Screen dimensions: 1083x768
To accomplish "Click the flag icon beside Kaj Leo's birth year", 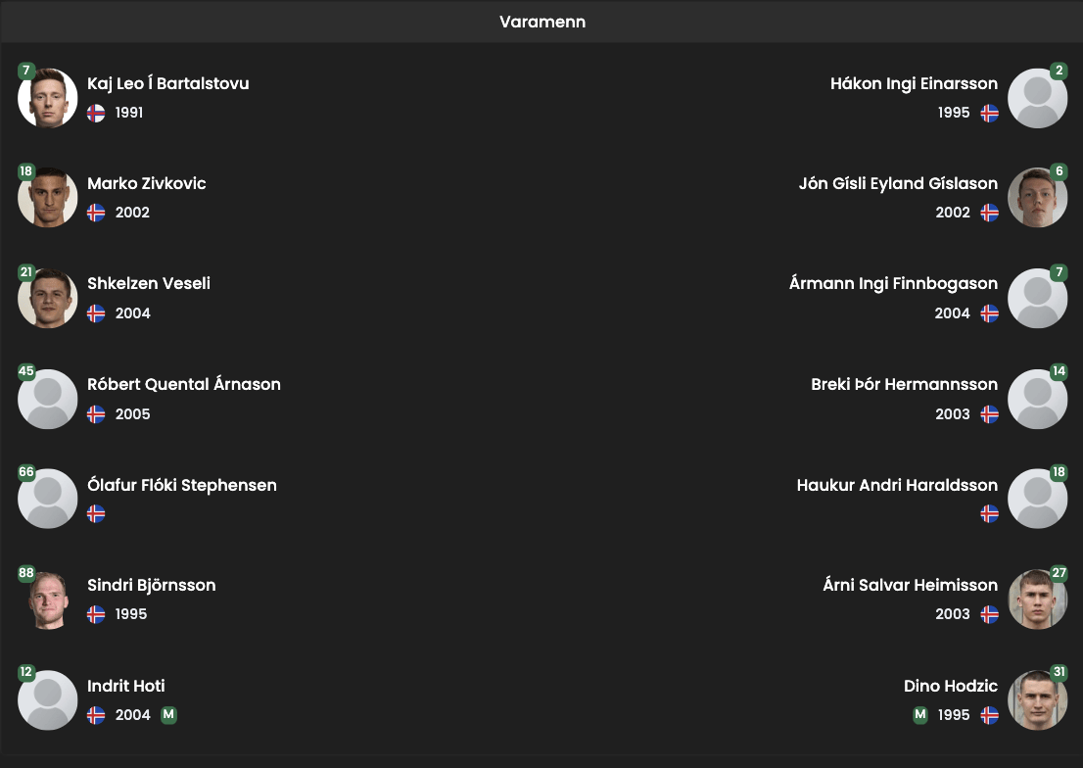I will click(96, 113).
